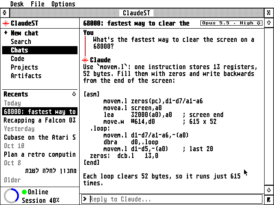
Task: Open the Desk menu
Action: coord(17,4)
